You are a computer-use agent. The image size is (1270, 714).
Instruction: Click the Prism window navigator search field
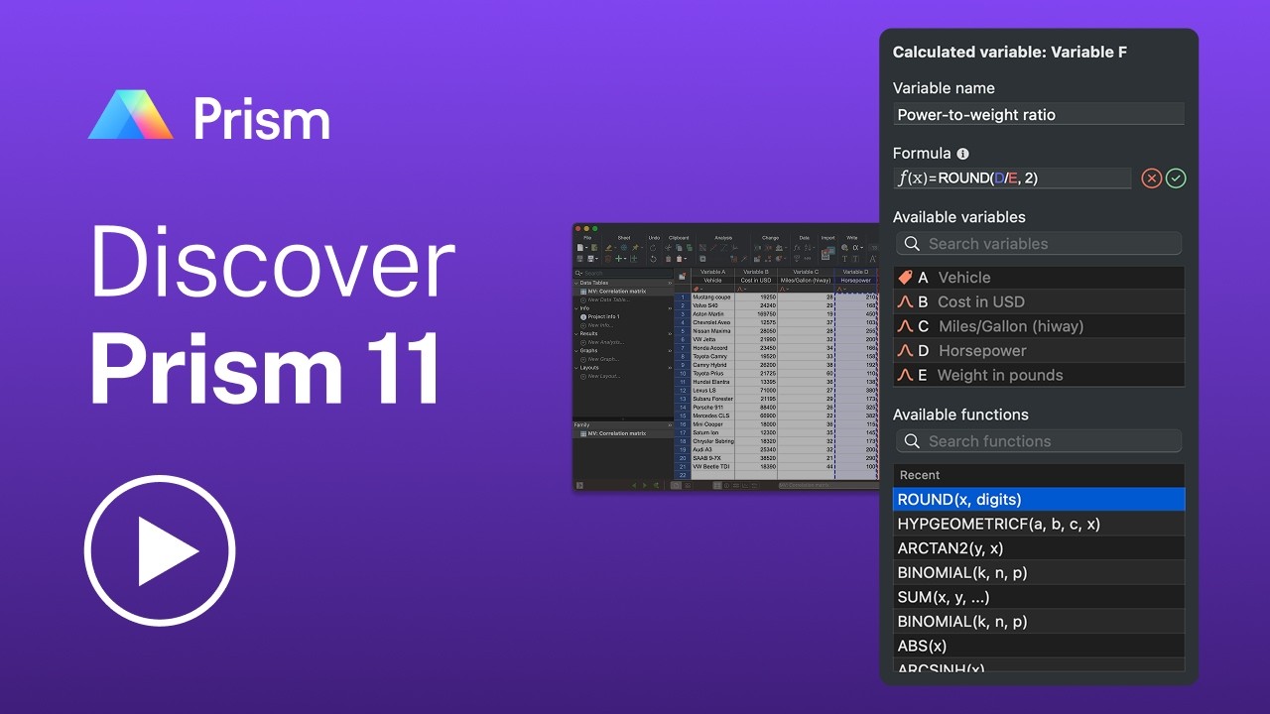click(623, 273)
